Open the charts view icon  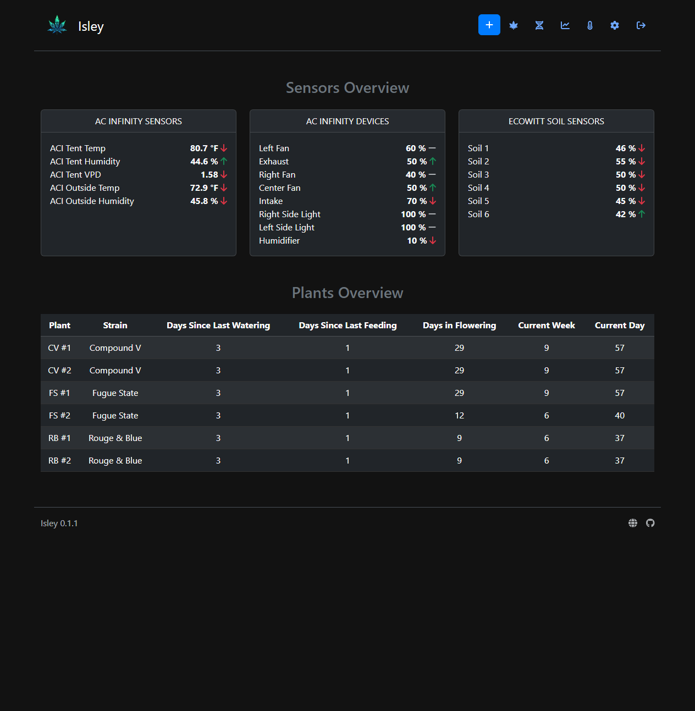point(564,25)
